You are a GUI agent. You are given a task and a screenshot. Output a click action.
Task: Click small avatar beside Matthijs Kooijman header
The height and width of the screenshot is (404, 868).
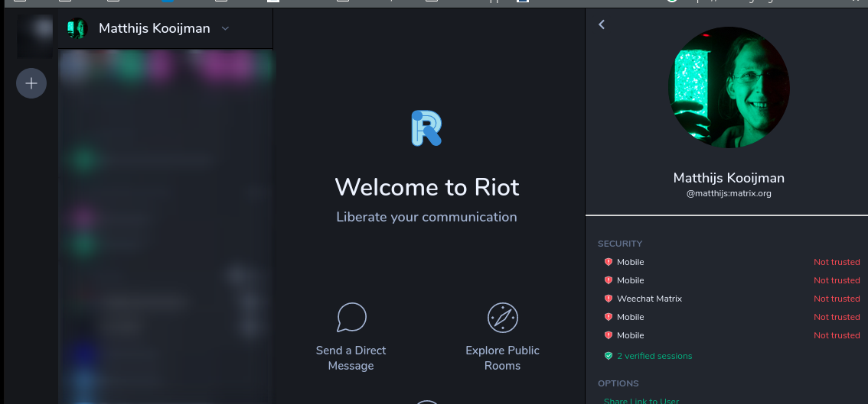click(x=77, y=28)
